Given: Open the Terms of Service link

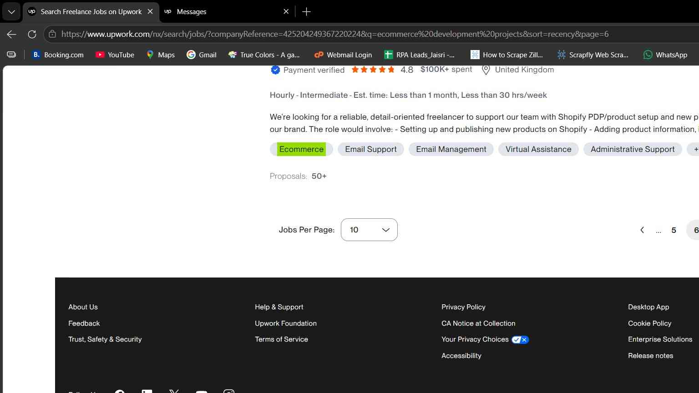Looking at the screenshot, I should (x=281, y=339).
